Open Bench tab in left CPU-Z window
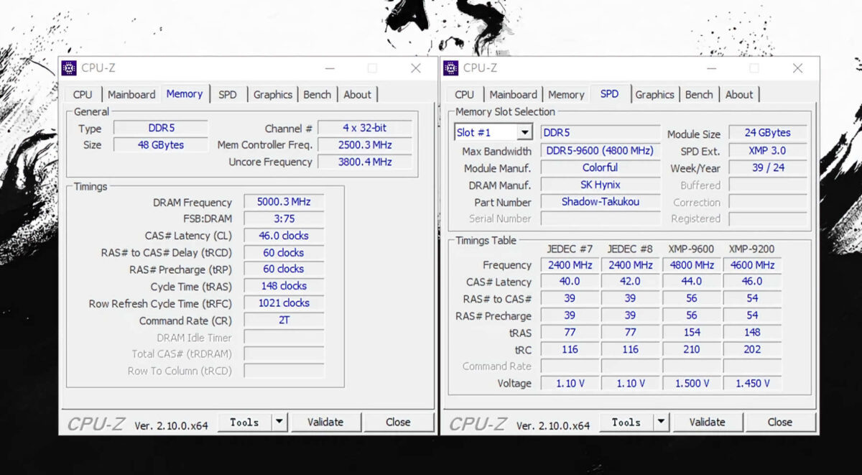 coord(318,94)
